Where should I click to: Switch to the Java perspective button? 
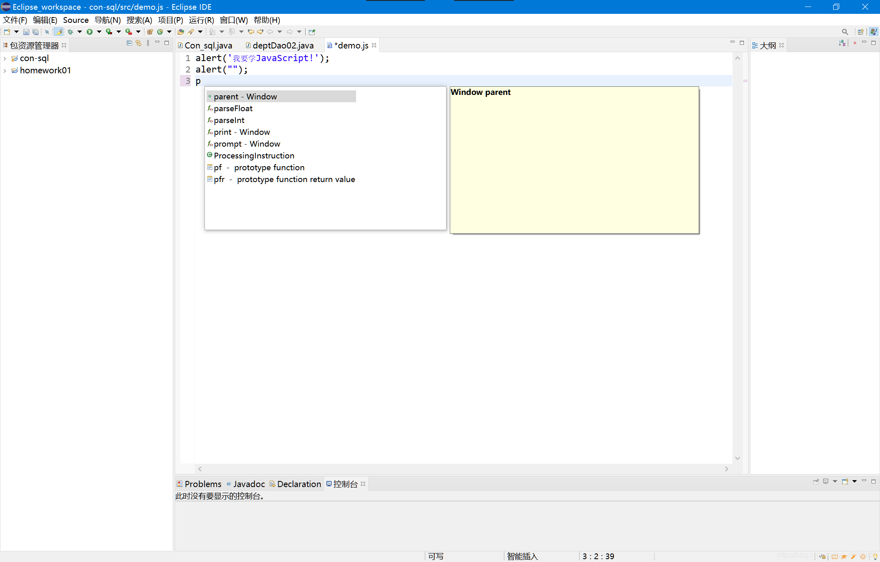click(873, 32)
